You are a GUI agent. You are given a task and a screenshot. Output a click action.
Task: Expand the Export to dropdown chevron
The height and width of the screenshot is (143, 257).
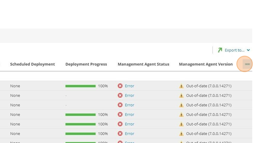pyautogui.click(x=248, y=50)
